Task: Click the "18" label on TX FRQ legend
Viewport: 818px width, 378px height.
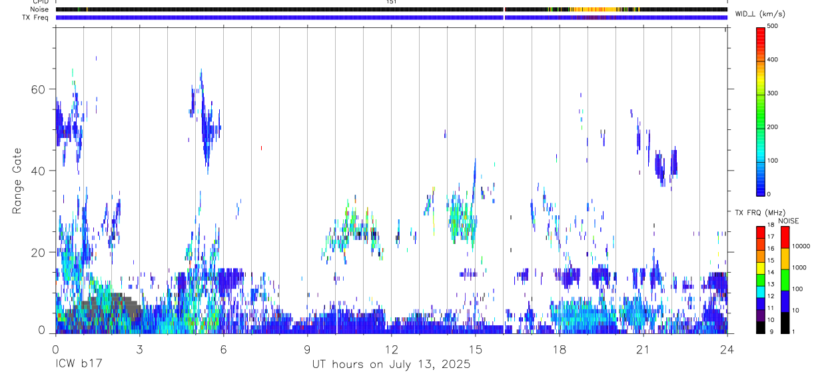Action: click(770, 225)
